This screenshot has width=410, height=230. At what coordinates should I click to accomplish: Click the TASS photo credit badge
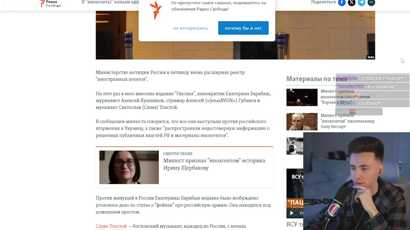tap(371, 57)
